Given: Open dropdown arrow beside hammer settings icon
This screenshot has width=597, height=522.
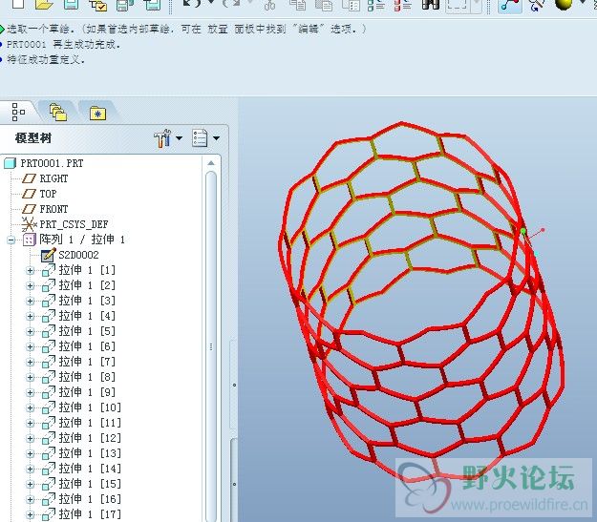Looking at the screenshot, I should pos(179,138).
